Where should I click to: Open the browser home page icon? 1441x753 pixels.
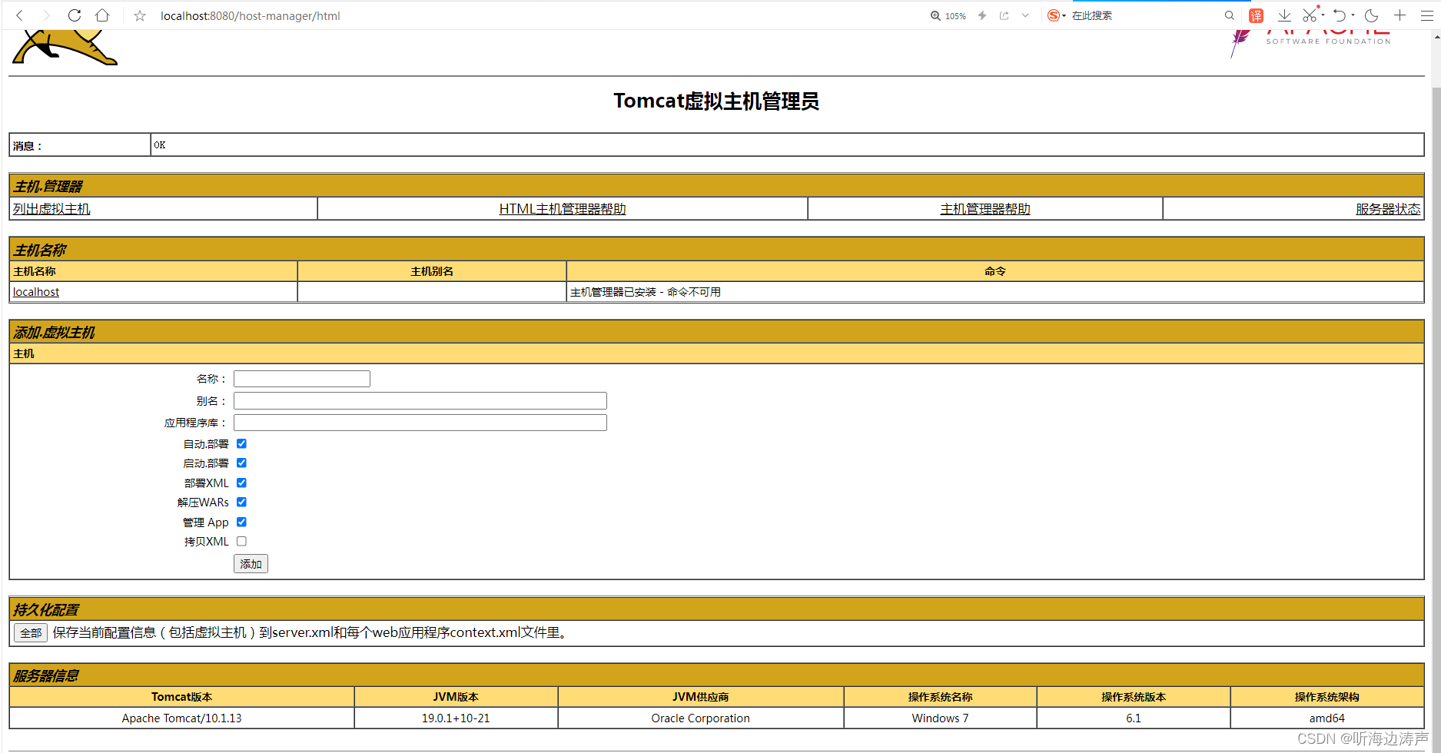[102, 15]
